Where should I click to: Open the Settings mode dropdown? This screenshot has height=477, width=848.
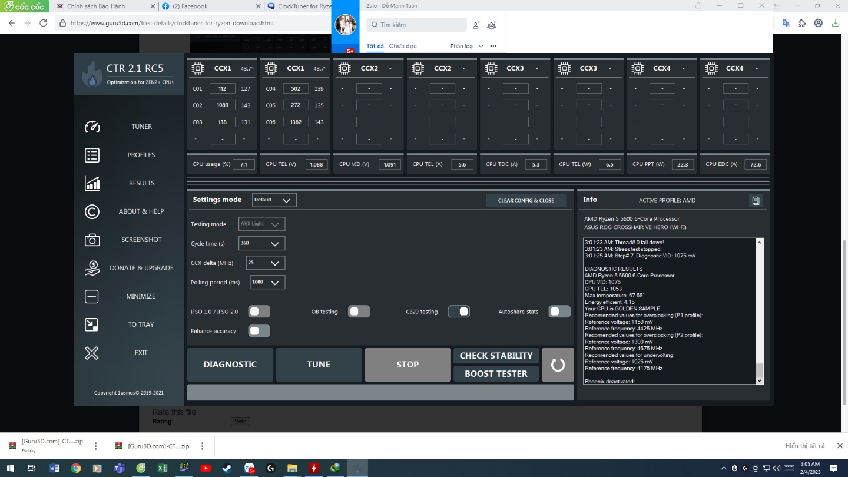tap(274, 200)
